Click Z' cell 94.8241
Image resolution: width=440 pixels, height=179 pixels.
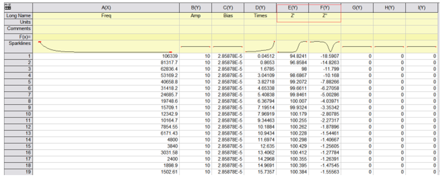pyautogui.click(x=293, y=56)
